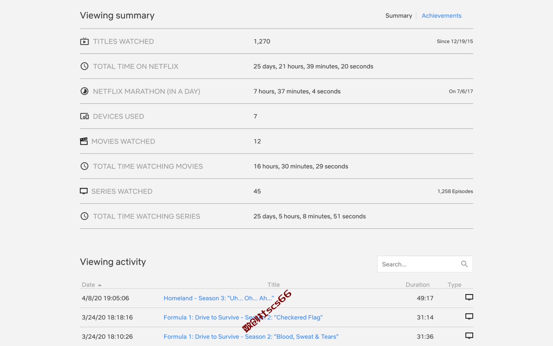Click the date 4/8/20 19:05:06

[x=105, y=298]
